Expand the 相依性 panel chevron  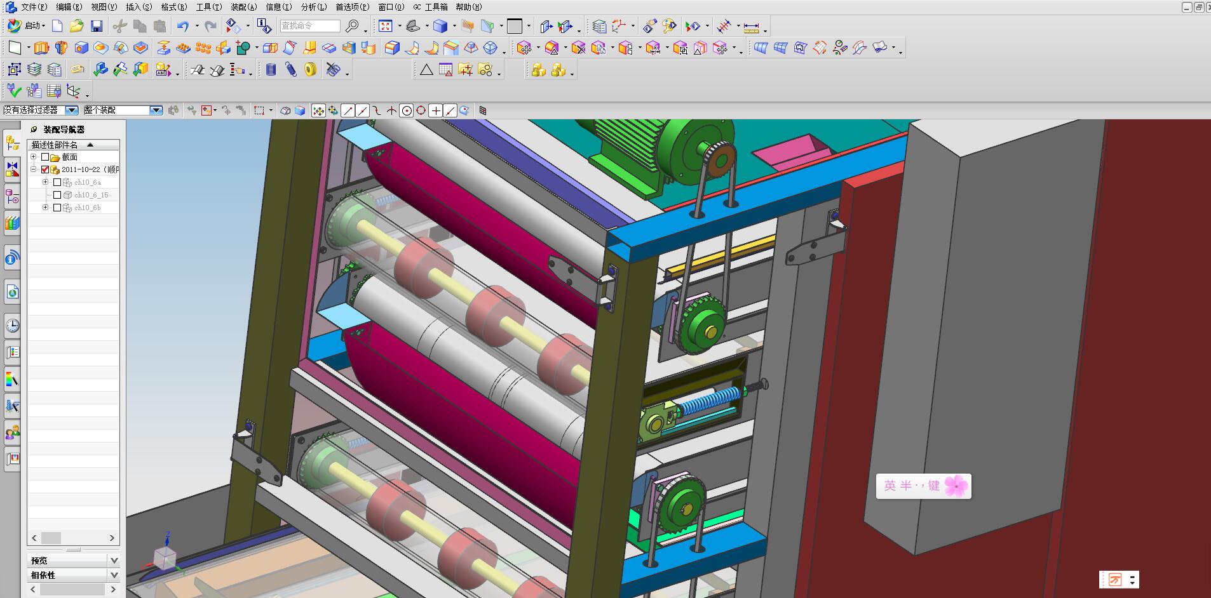(x=114, y=575)
